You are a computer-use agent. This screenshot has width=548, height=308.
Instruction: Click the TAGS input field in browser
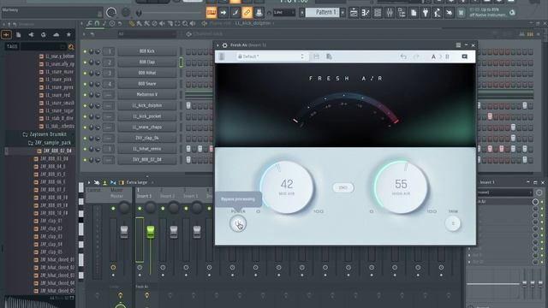click(x=43, y=46)
